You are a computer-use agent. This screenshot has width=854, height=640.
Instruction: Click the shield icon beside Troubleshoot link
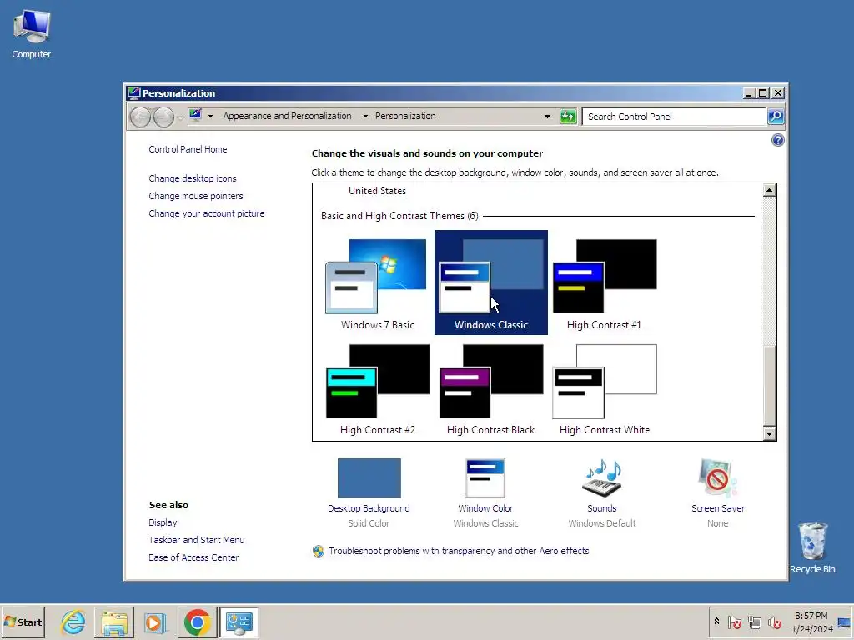(x=319, y=552)
